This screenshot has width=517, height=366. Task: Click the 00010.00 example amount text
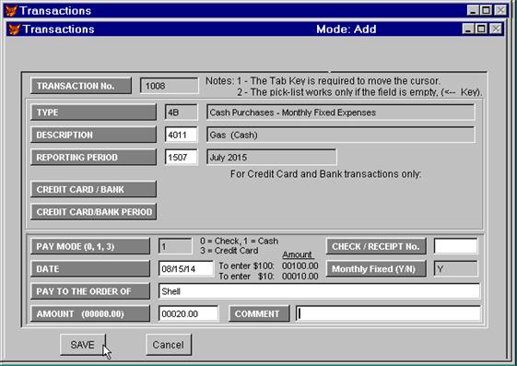tap(300, 277)
